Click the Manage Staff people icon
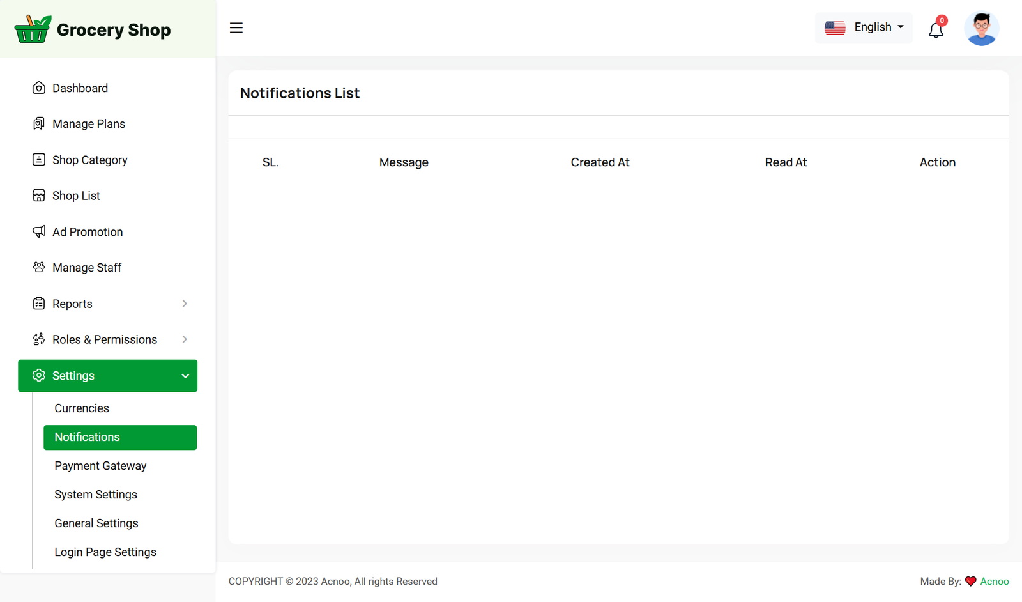 point(39,267)
